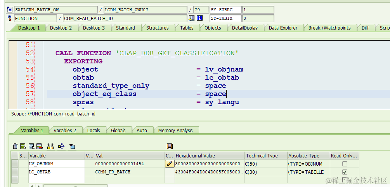390x187 pixels.
Task: Click the SAPLCRM_BATCH_OW program field
Action: [56, 10]
